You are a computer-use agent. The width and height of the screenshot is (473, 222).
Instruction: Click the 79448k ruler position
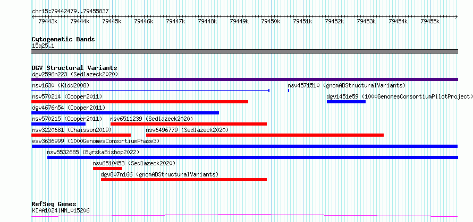click(207, 21)
